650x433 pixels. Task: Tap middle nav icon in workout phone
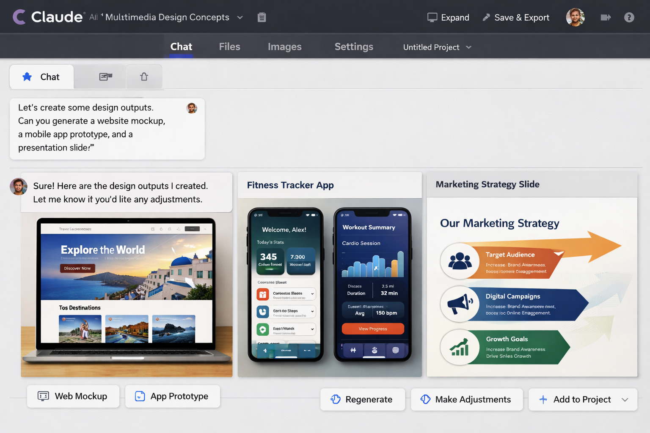point(374,350)
